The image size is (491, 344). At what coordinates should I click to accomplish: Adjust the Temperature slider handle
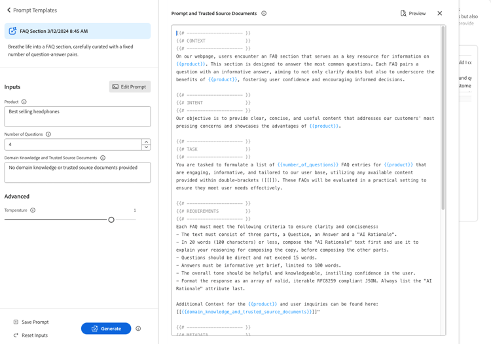point(111,220)
